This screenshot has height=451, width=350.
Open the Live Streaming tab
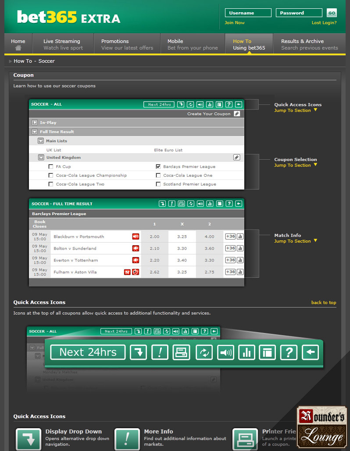pyautogui.click(x=63, y=44)
